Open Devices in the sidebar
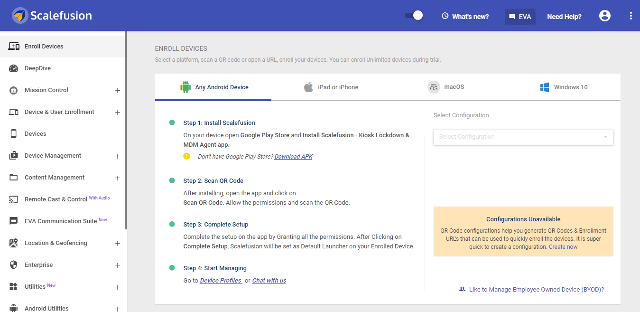 63,134
